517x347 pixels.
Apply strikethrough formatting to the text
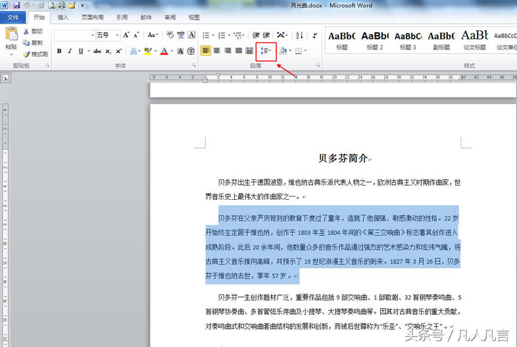(x=97, y=51)
